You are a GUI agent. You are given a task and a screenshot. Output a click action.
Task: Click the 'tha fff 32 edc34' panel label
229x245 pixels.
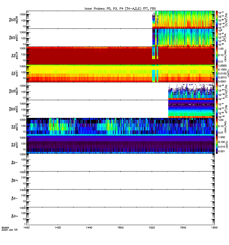[13, 20]
